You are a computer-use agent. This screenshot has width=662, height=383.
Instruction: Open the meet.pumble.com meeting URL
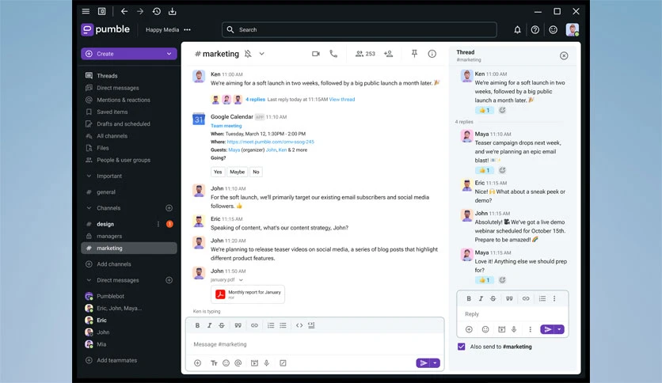pos(271,142)
